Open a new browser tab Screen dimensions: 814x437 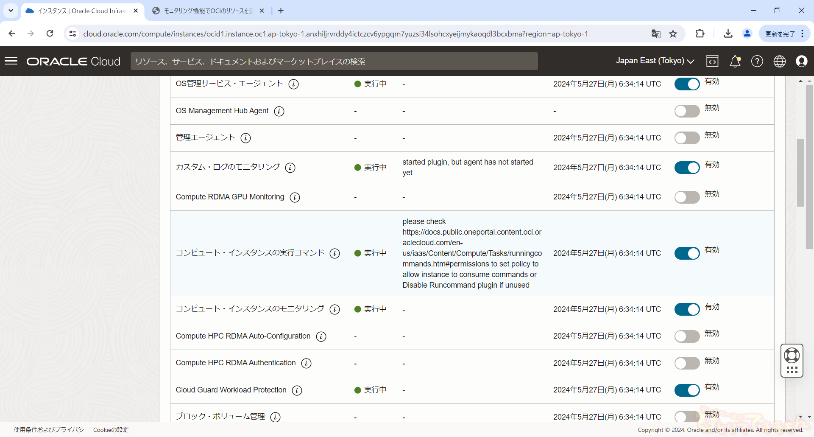(x=281, y=11)
